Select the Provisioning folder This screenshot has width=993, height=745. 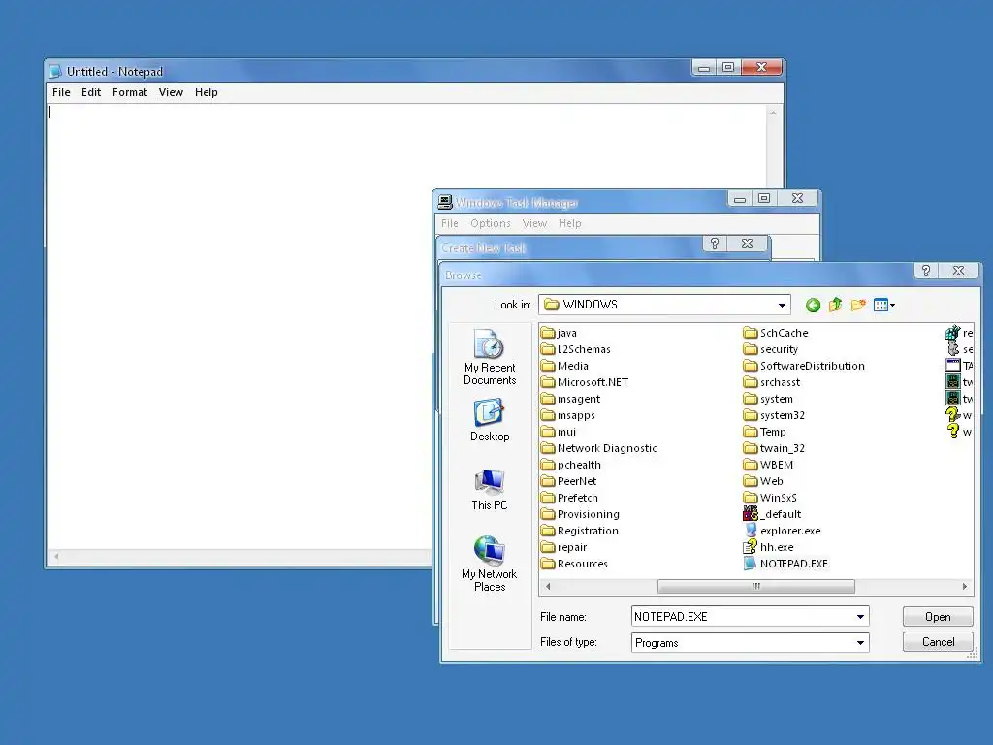coord(580,514)
